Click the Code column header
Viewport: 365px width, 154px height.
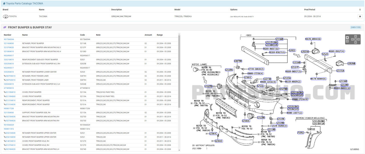tap(83, 35)
